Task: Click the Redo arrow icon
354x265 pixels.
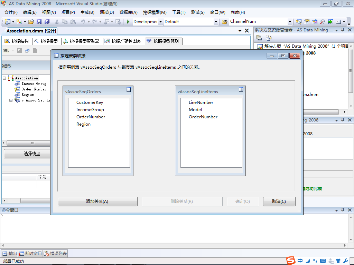Action: [95, 22]
